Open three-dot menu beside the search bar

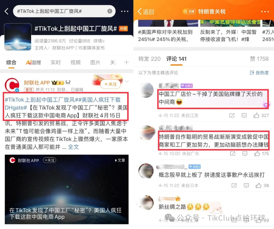point(125,11)
